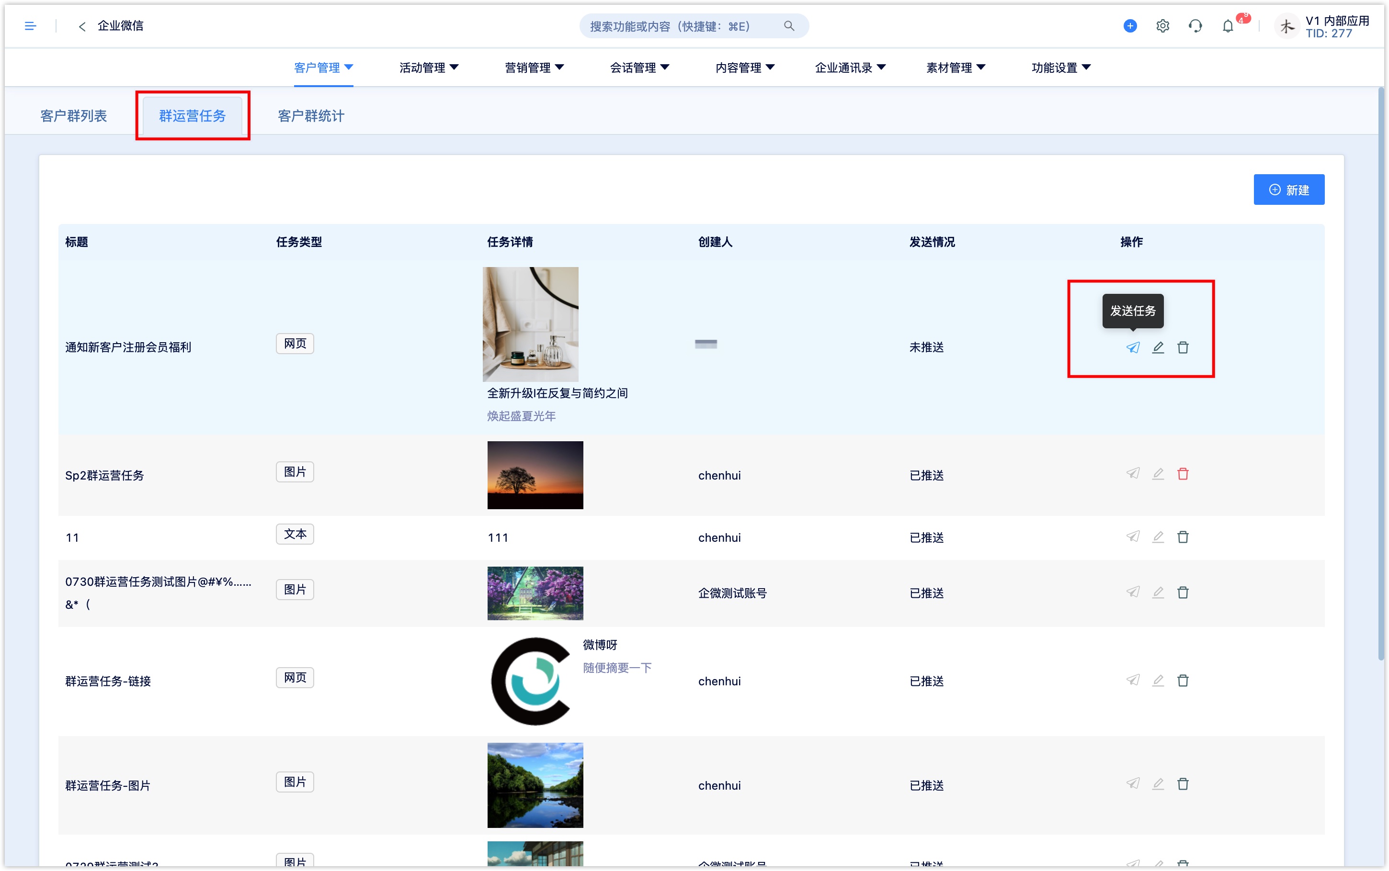Click the 图片 tag in Sp2群运营任务 row
This screenshot has height=871, width=1389.
coord(295,472)
